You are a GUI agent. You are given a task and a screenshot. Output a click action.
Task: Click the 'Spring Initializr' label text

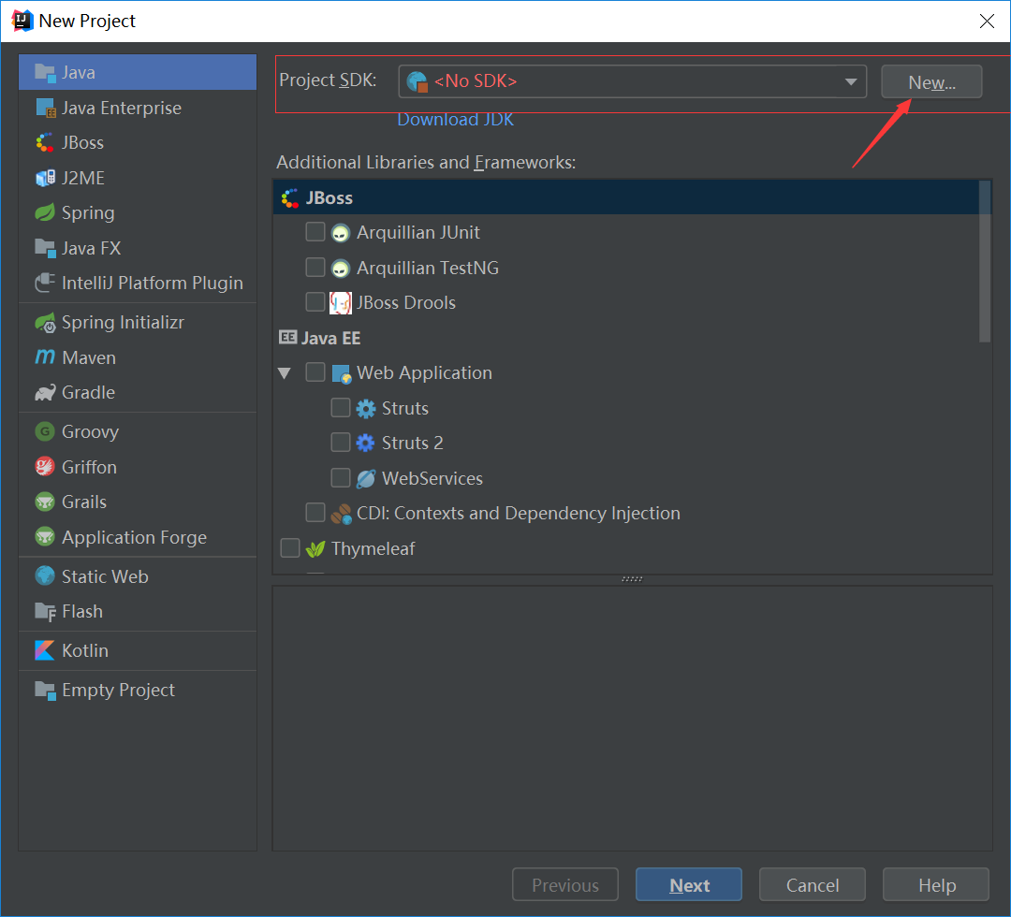click(123, 322)
